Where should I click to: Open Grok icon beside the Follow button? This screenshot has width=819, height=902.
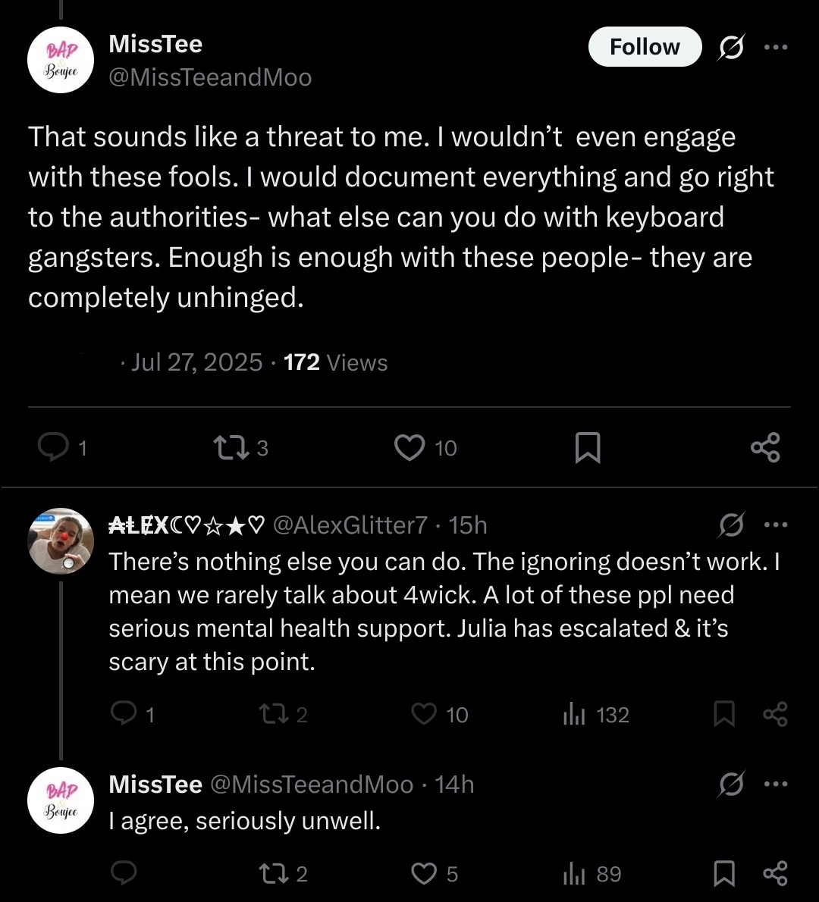point(731,49)
